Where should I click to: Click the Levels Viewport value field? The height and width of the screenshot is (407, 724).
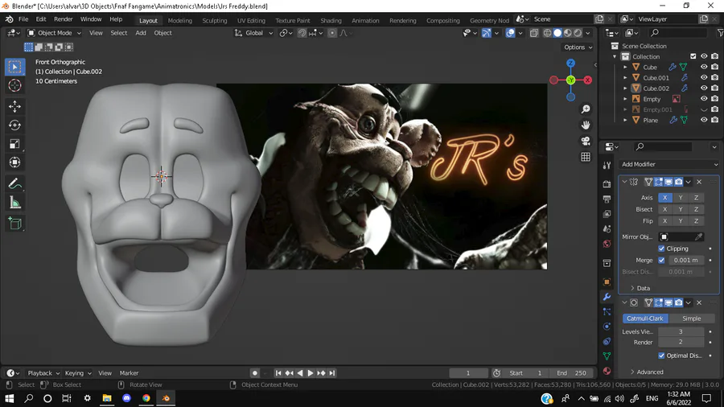680,331
